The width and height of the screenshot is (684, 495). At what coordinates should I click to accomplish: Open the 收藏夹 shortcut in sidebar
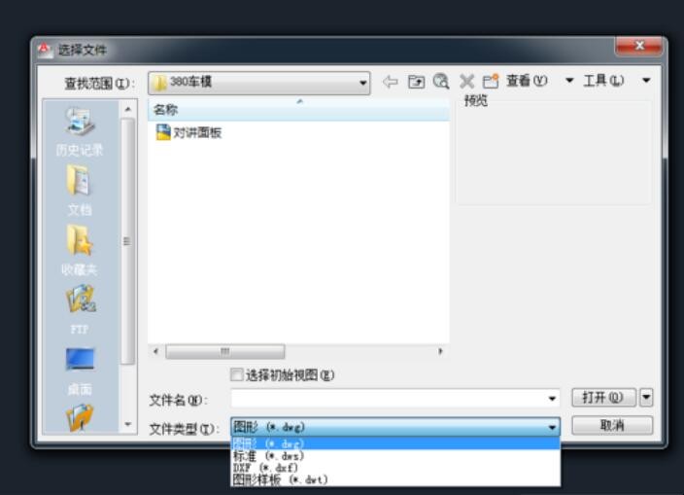(80, 250)
